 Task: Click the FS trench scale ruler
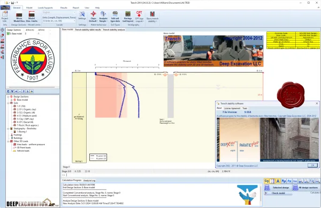coord(127,67)
